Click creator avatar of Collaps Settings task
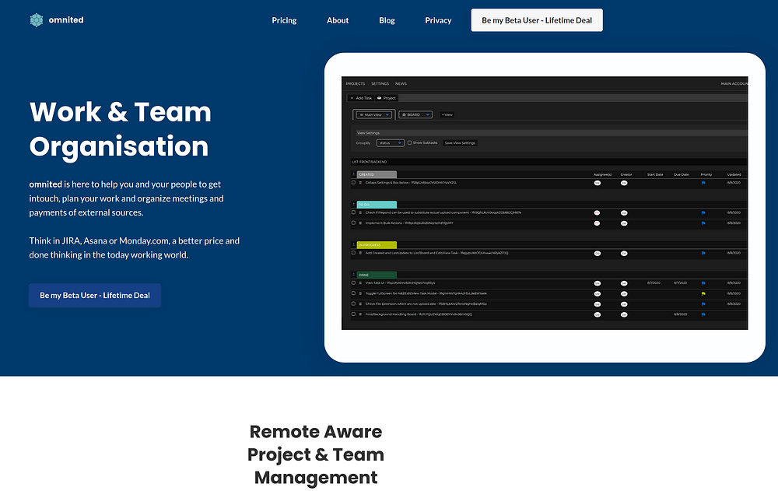The image size is (778, 491). click(x=624, y=183)
